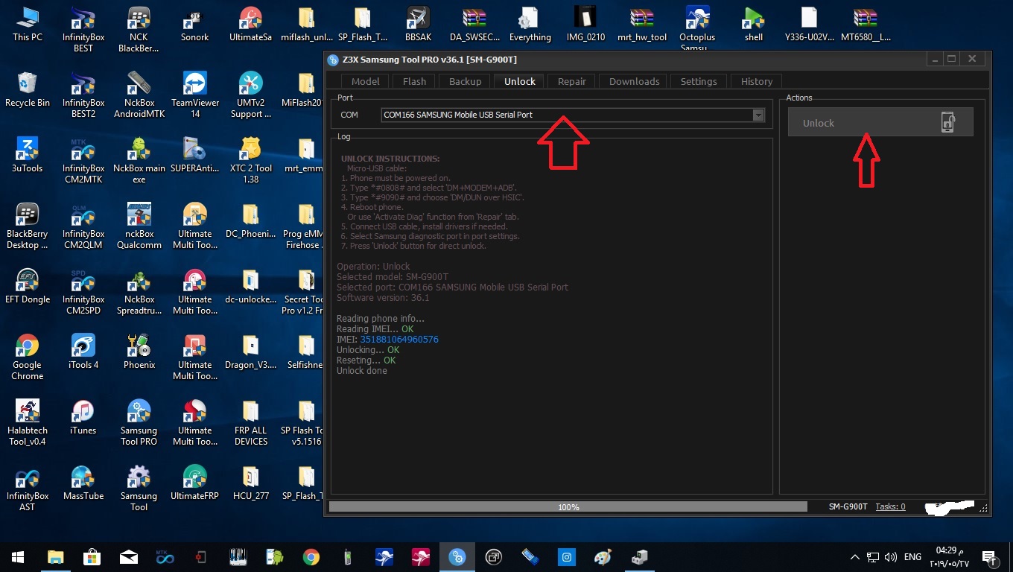Click the Unlock action button
Viewport: 1013px width, 572px height.
(880, 122)
